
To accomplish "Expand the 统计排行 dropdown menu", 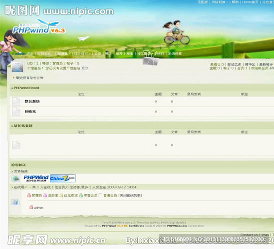I will pyautogui.click(x=82, y=54).
